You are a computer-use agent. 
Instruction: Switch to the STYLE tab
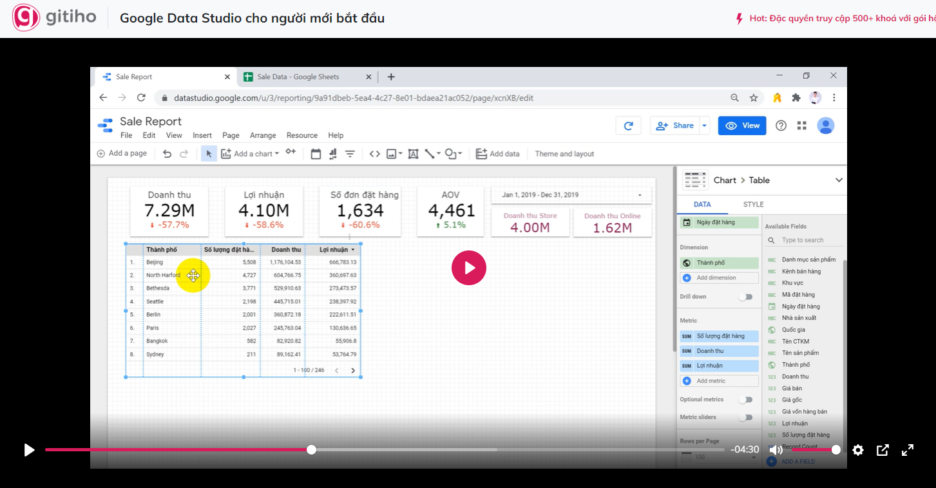tap(754, 205)
